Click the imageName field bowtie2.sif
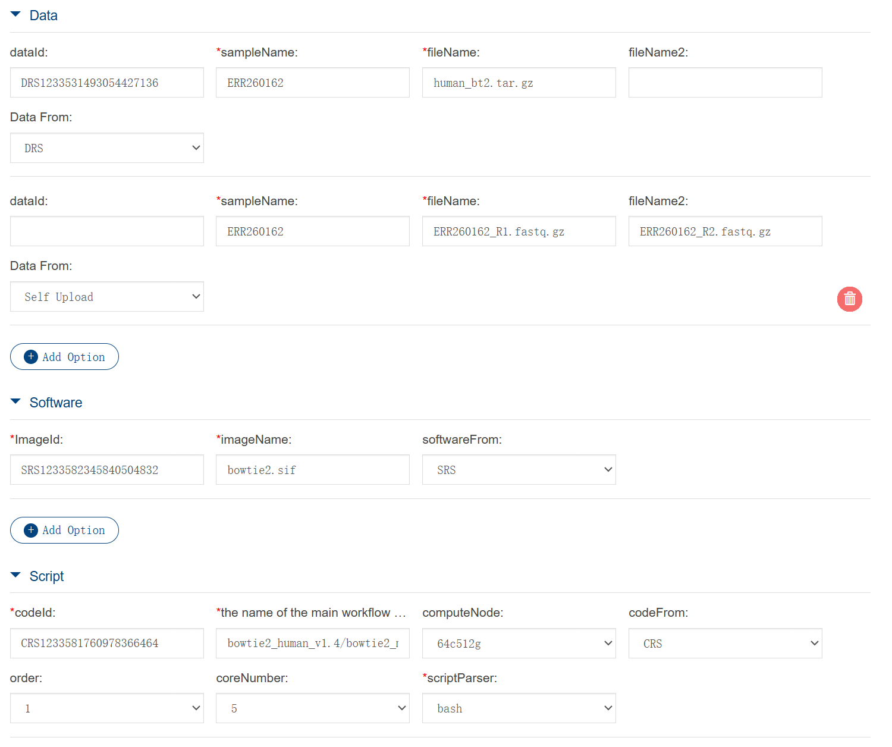Viewport: 892px width, 747px height. tap(313, 470)
